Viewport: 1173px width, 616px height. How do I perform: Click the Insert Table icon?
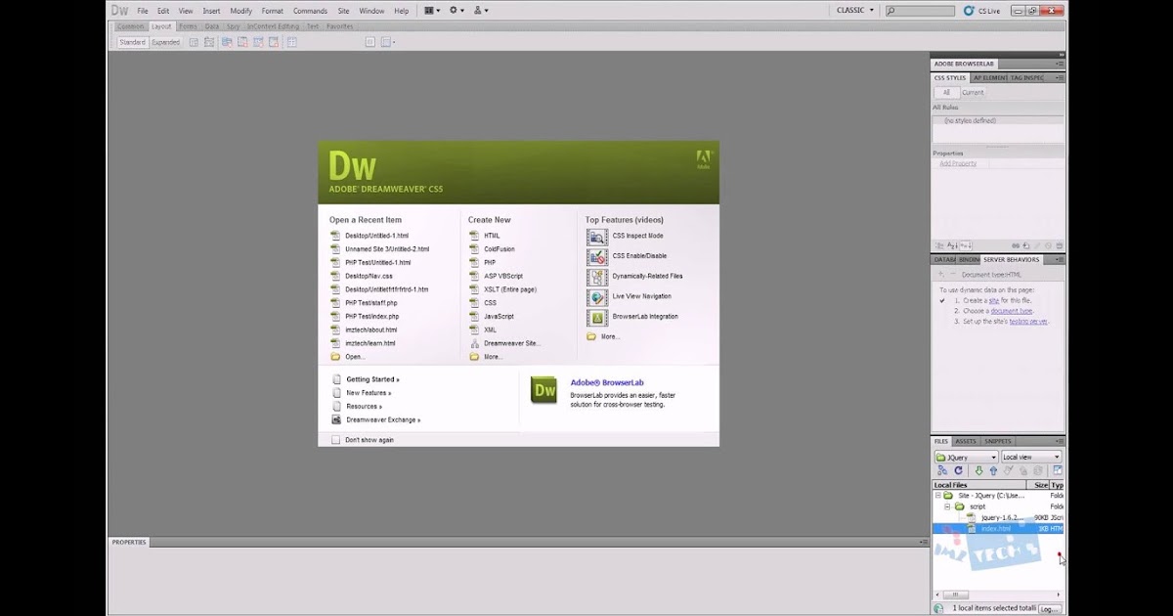[x=291, y=42]
